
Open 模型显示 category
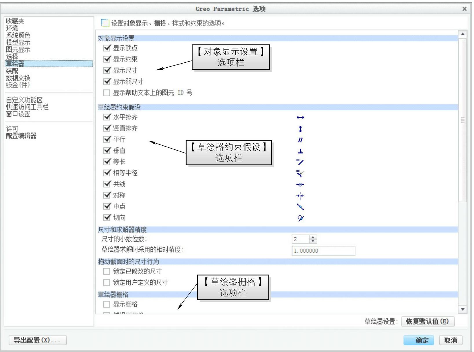coord(18,42)
